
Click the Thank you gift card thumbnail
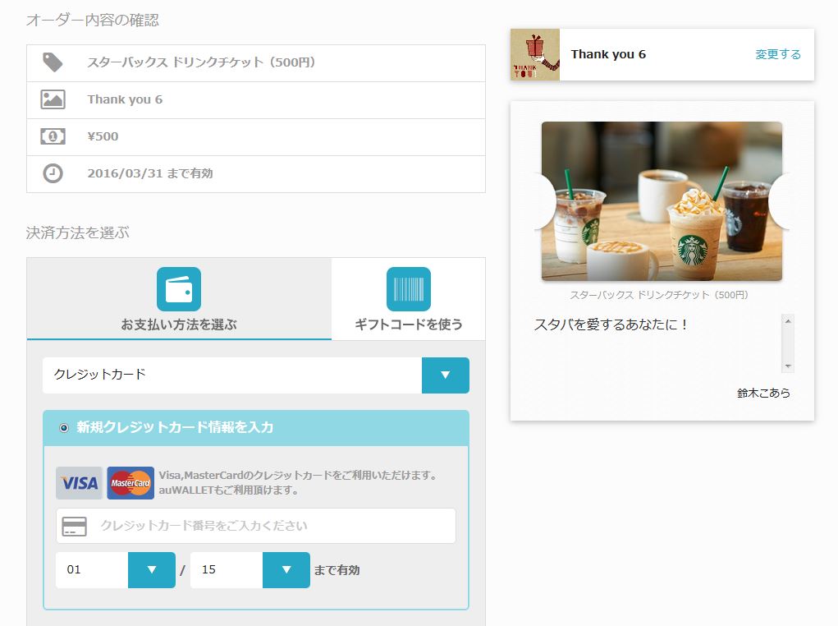535,54
